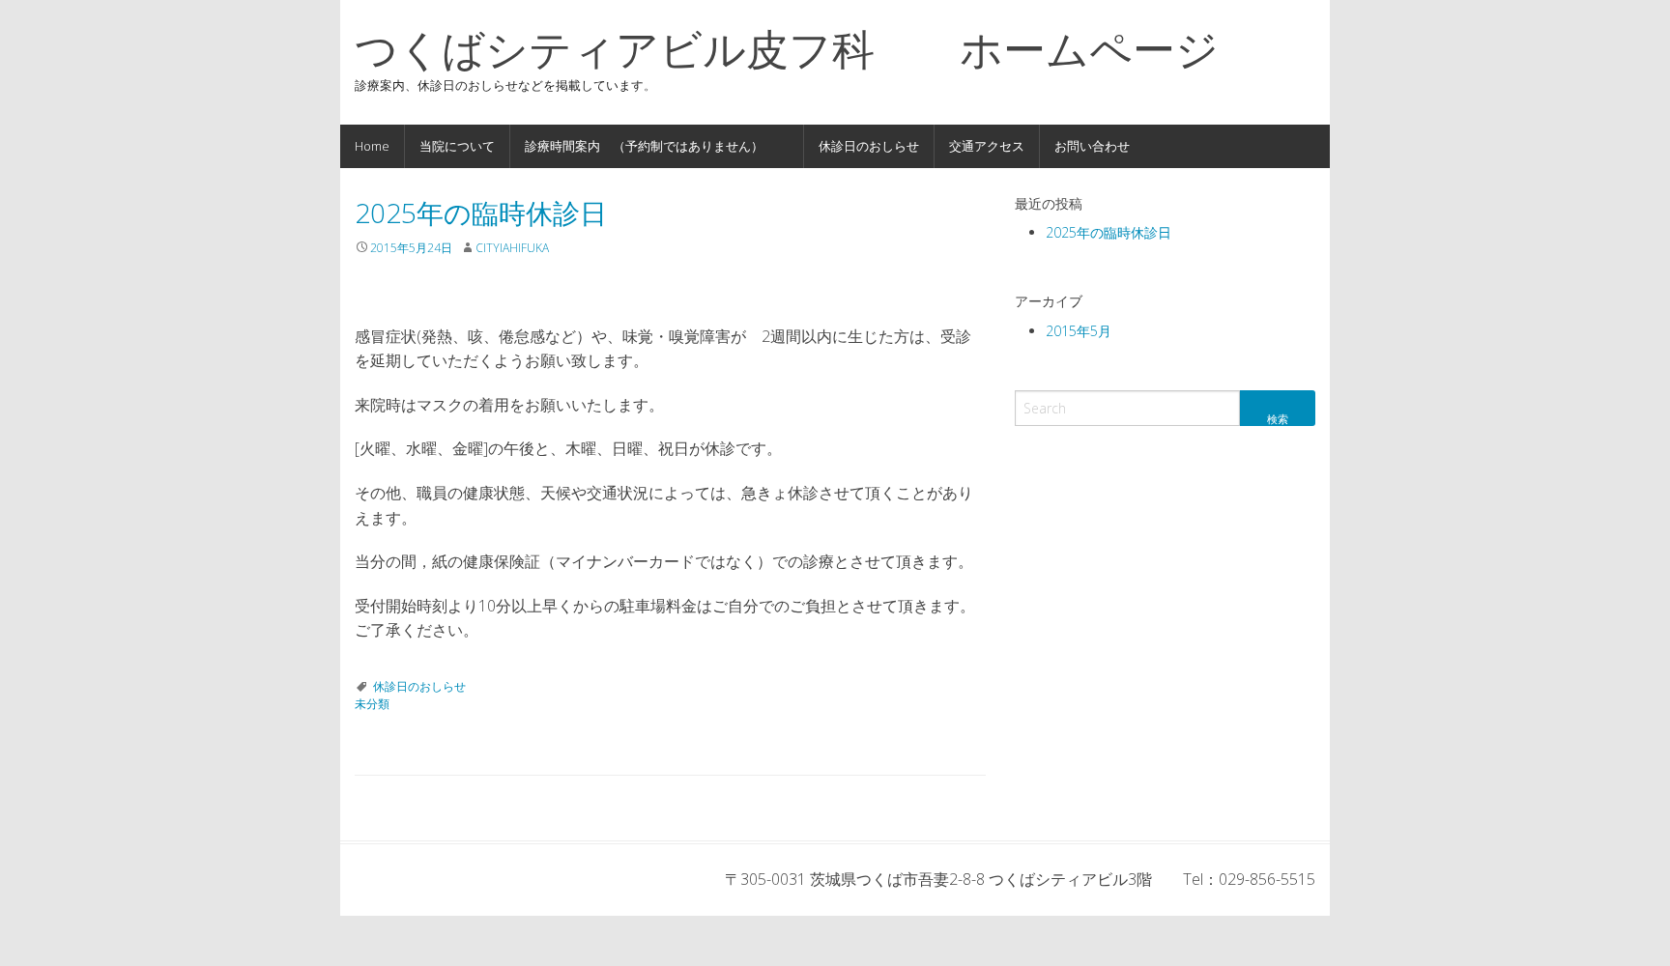Open 2025年の臨時休診日 under 最近の投稿
Screen dimensions: 1670x966
click(1108, 232)
